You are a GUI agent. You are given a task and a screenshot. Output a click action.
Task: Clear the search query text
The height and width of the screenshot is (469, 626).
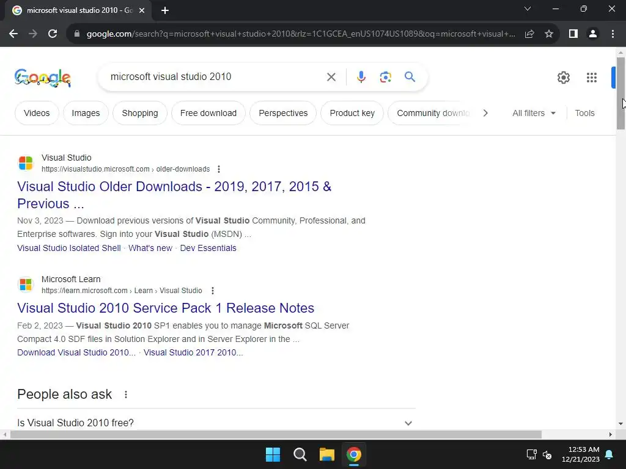(331, 77)
